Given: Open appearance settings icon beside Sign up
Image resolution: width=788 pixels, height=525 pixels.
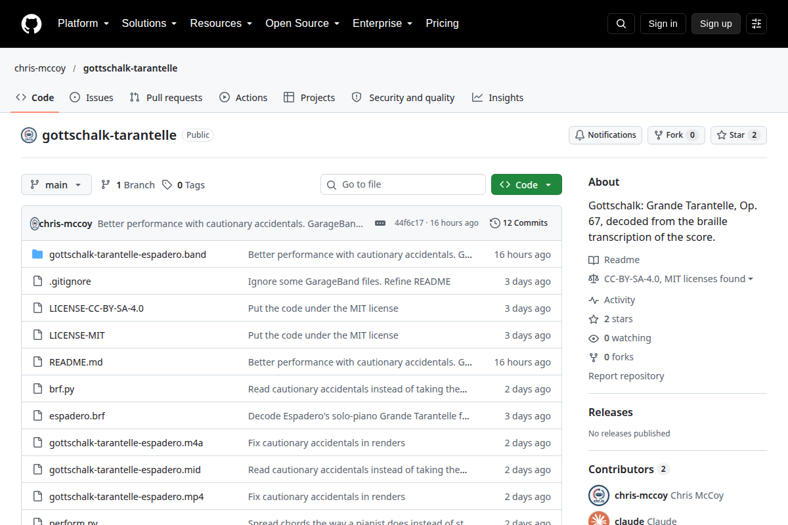Looking at the screenshot, I should pyautogui.click(x=756, y=24).
